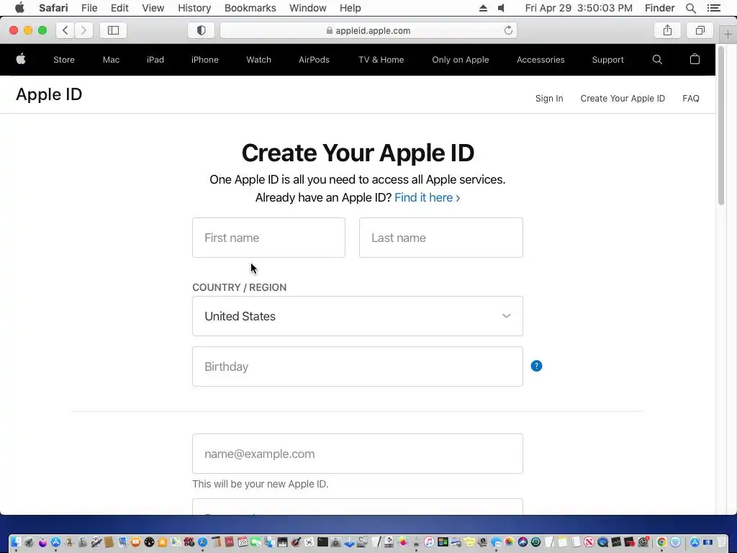Focus the name@example.com email field

click(358, 454)
